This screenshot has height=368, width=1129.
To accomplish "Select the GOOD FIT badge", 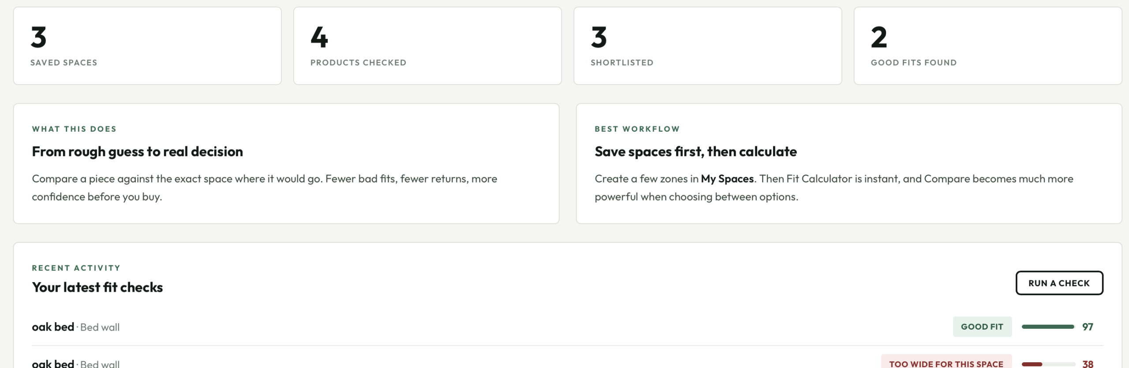I will point(982,326).
